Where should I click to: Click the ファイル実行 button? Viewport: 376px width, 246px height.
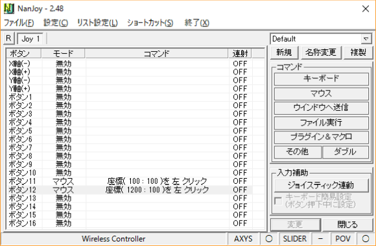(321, 123)
